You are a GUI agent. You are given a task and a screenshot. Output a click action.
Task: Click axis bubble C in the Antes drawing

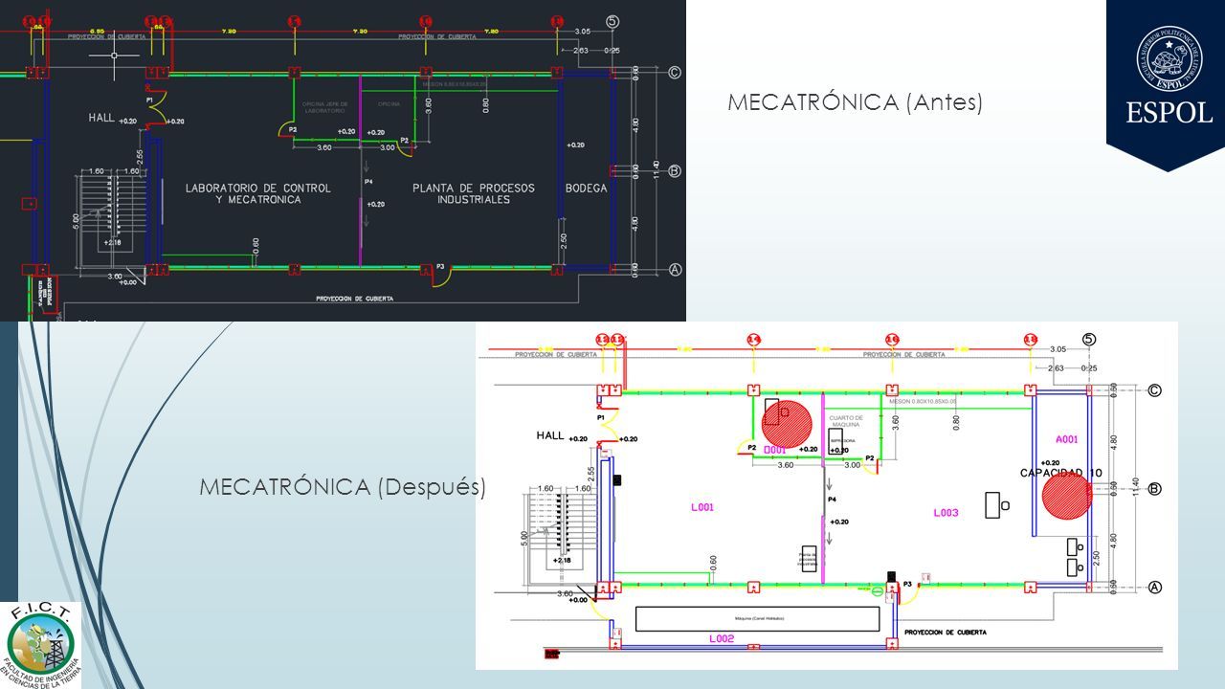(x=674, y=72)
